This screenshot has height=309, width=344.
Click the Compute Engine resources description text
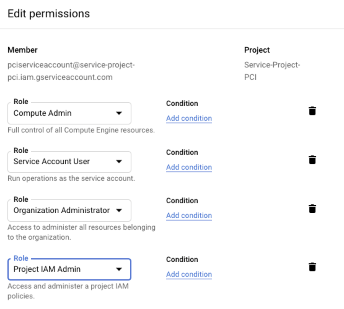point(81,130)
